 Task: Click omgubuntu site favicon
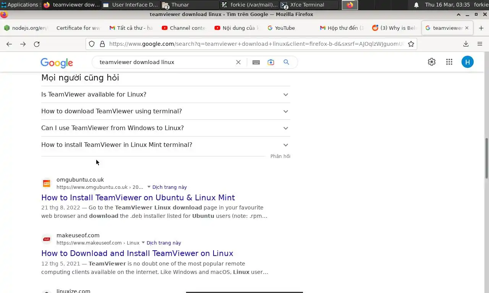(47, 184)
